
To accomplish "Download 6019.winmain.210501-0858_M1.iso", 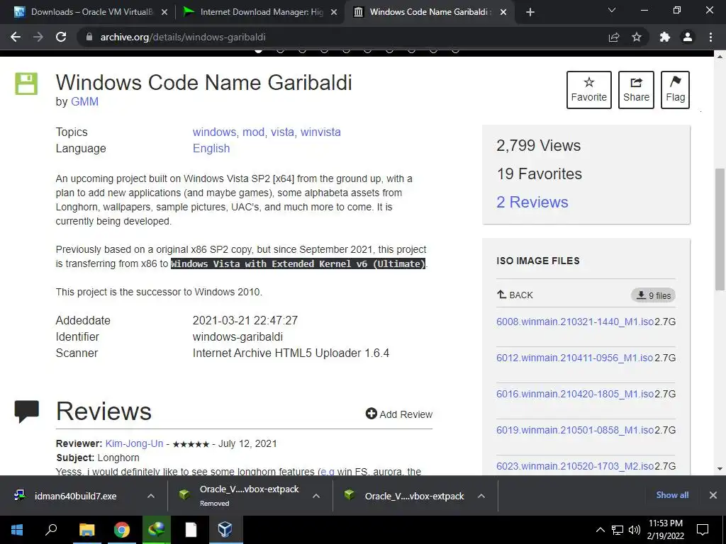I will click(575, 430).
